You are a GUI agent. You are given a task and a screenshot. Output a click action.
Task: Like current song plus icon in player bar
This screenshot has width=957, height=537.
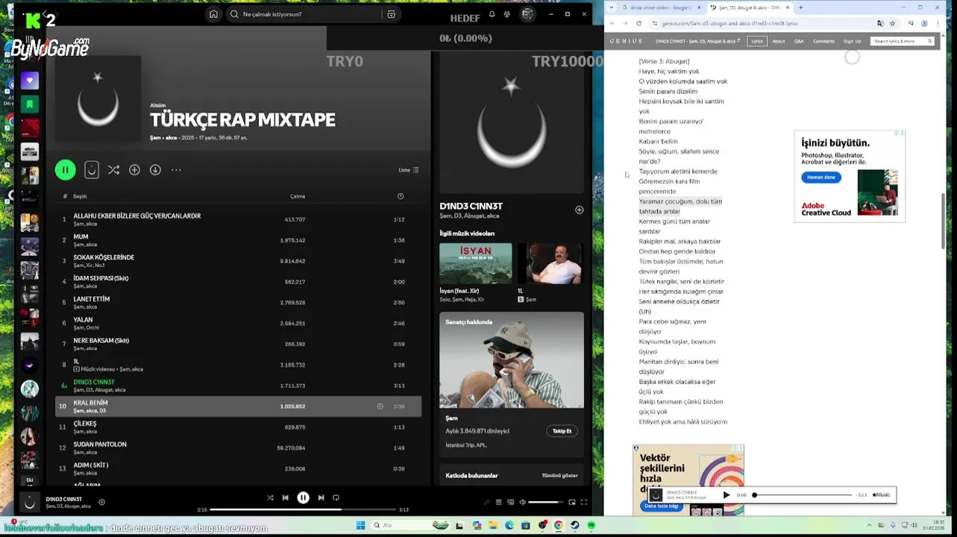click(x=101, y=502)
